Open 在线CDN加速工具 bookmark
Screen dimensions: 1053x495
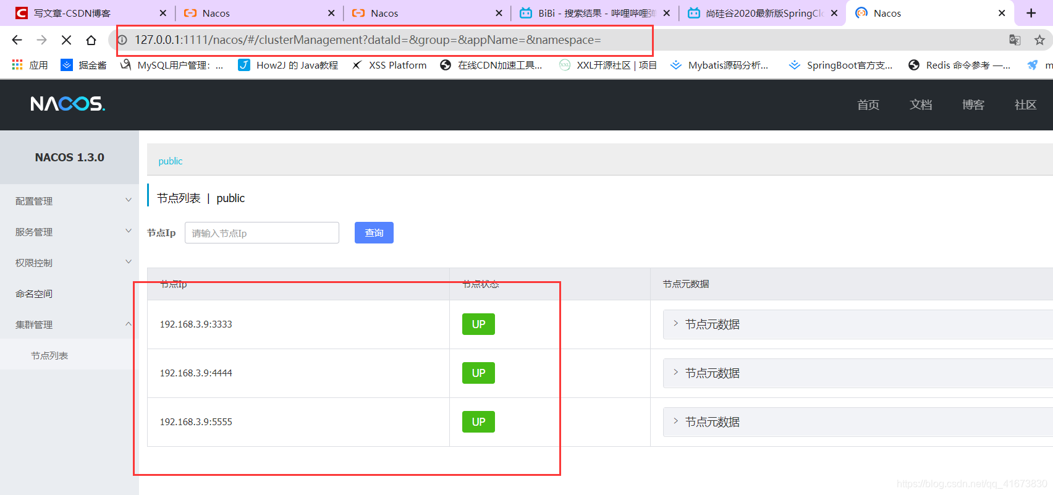click(x=491, y=65)
